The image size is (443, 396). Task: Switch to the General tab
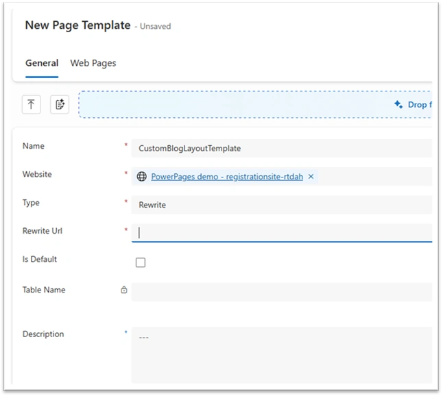[42, 63]
